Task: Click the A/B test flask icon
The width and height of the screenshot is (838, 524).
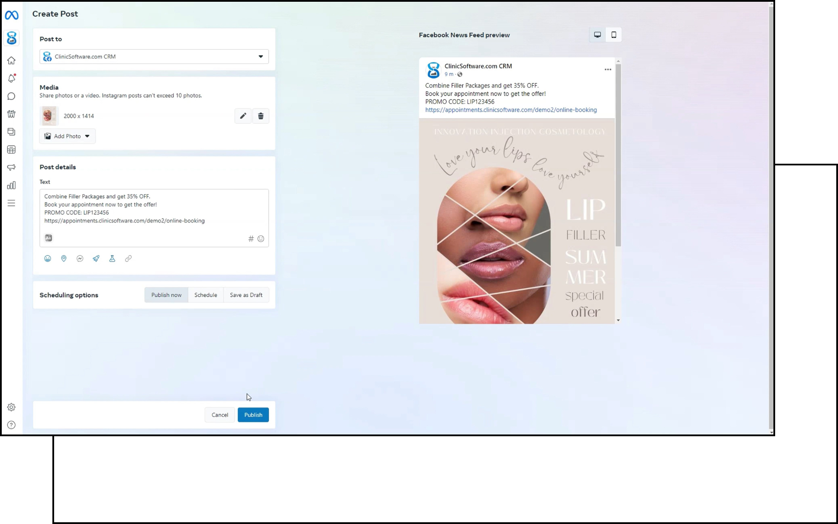Action: pyautogui.click(x=112, y=259)
